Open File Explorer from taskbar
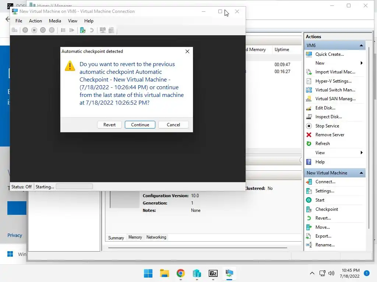The height and width of the screenshot is (282, 377). tap(165, 273)
